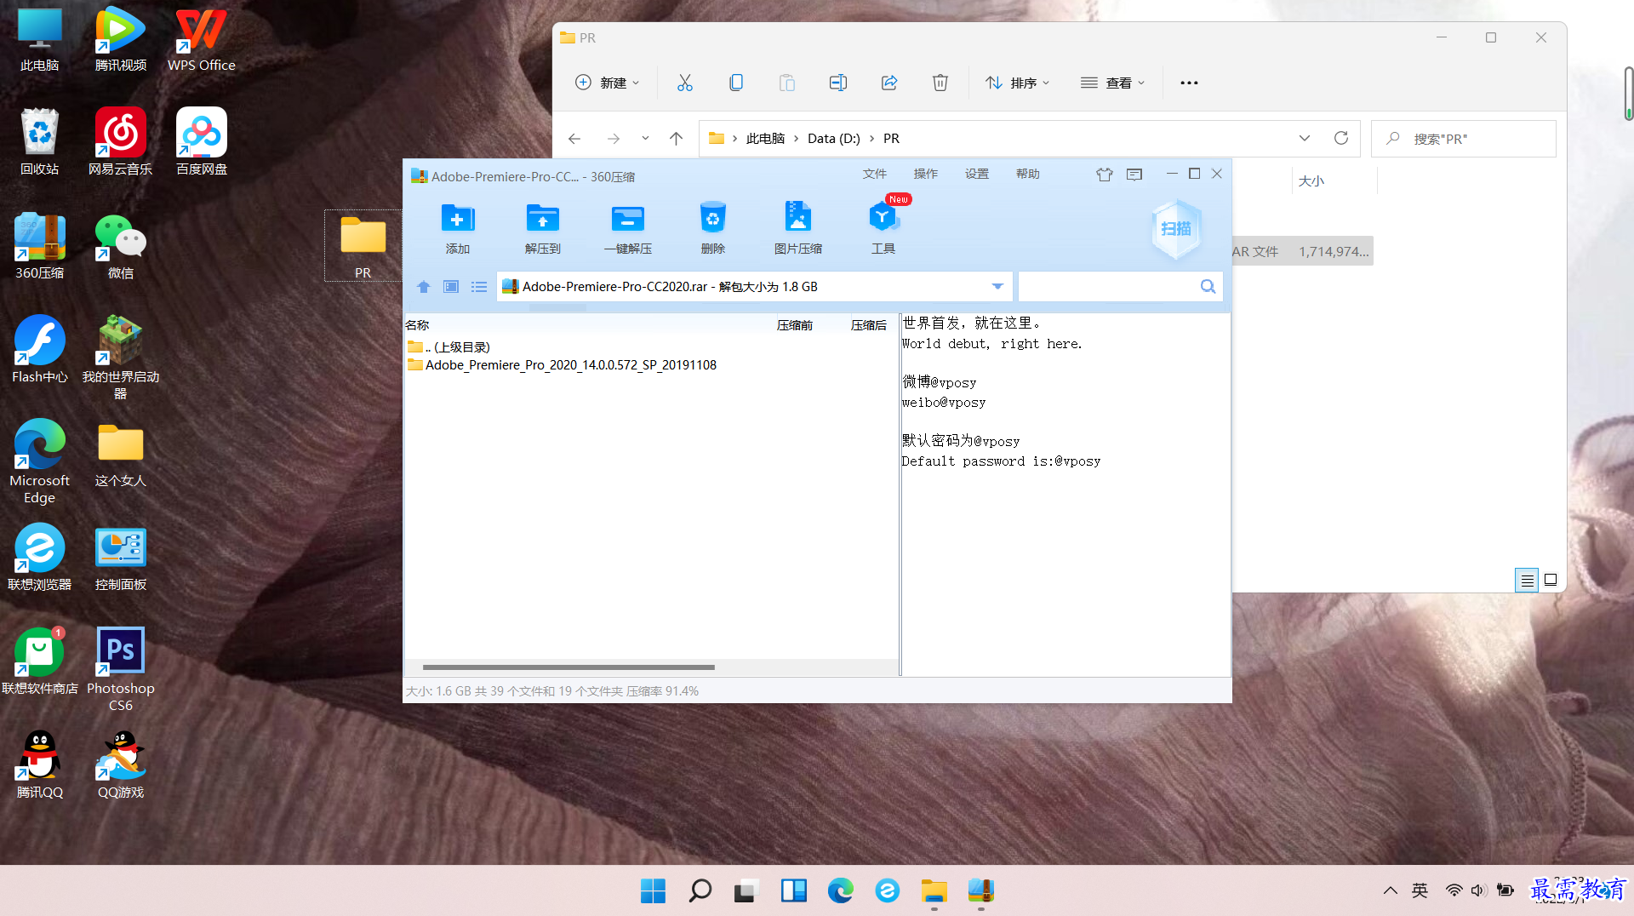
Task: Open the 微信 WeChat desktop icon
Action: [121, 246]
